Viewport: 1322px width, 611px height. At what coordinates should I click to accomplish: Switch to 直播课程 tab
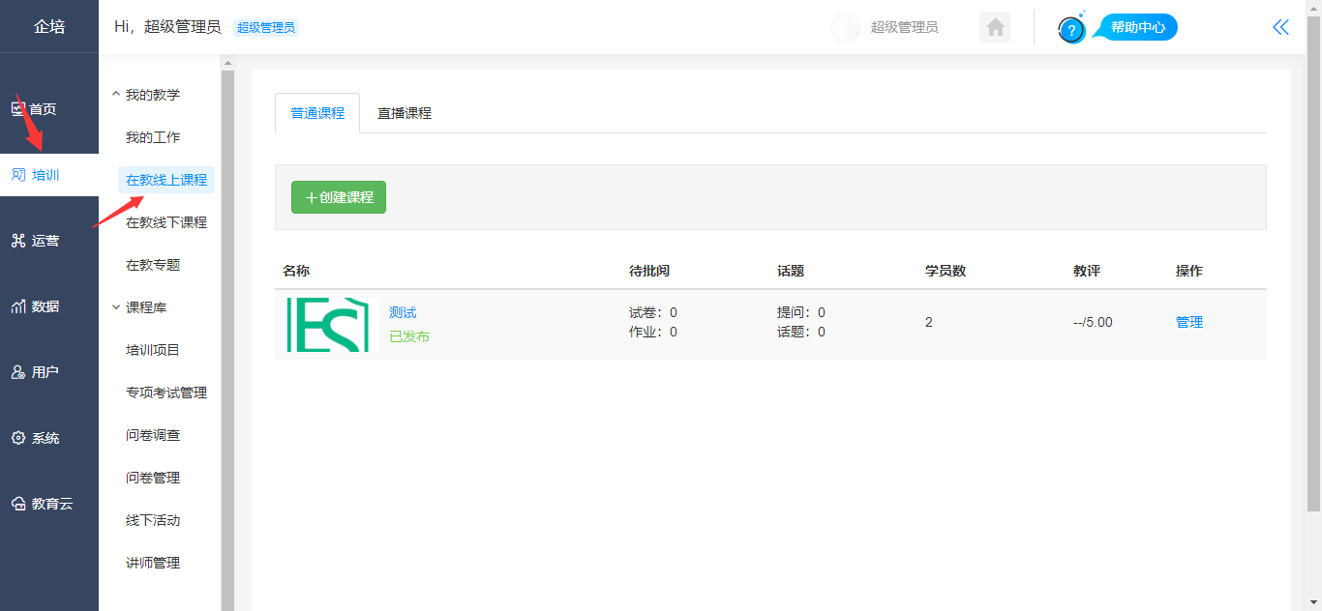coord(405,113)
